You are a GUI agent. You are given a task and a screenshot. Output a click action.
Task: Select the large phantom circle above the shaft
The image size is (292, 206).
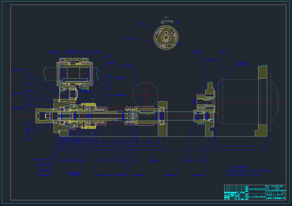point(145,95)
